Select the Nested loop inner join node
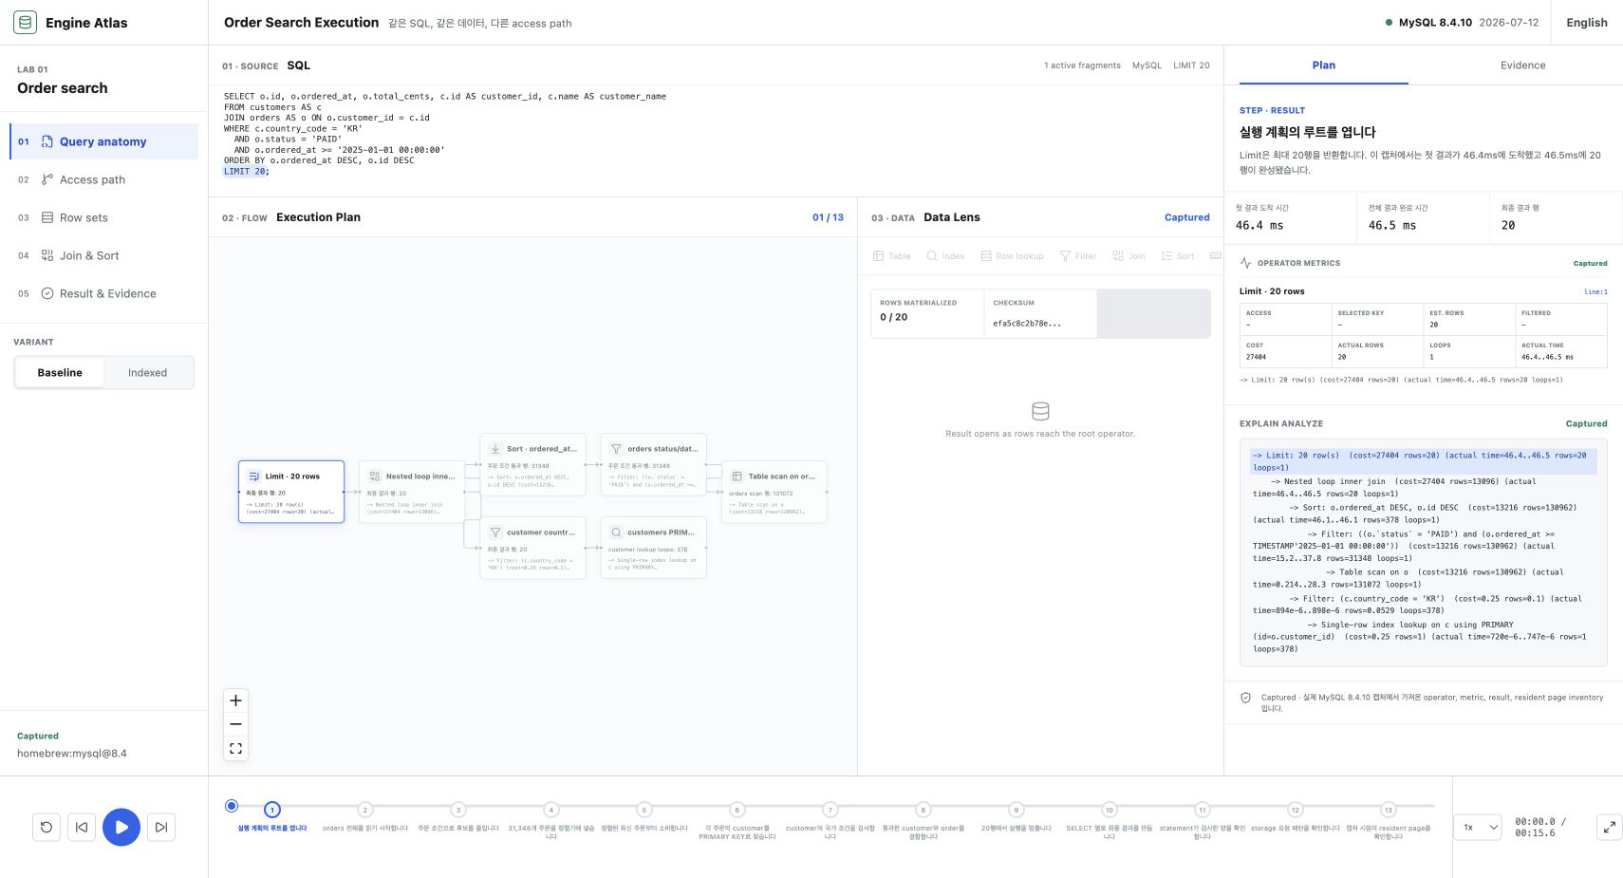 (x=412, y=492)
